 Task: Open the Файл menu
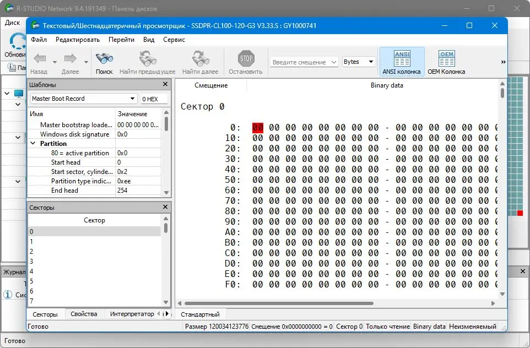click(39, 40)
